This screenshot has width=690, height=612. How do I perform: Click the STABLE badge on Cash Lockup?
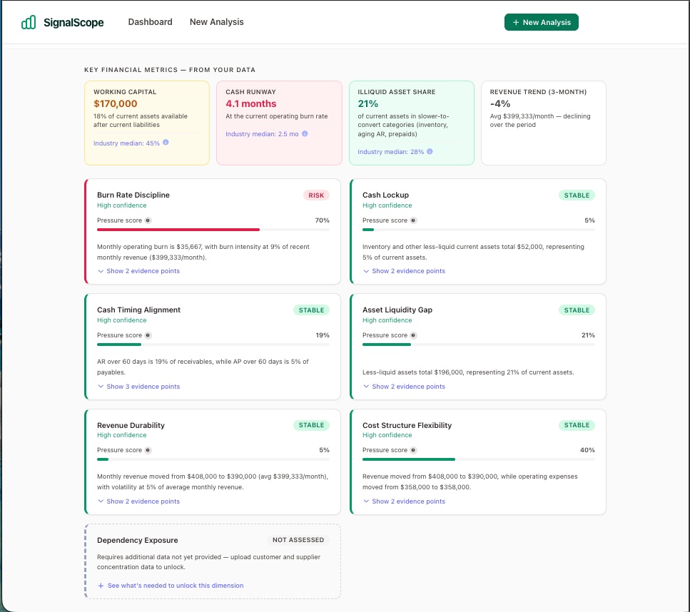pos(577,195)
